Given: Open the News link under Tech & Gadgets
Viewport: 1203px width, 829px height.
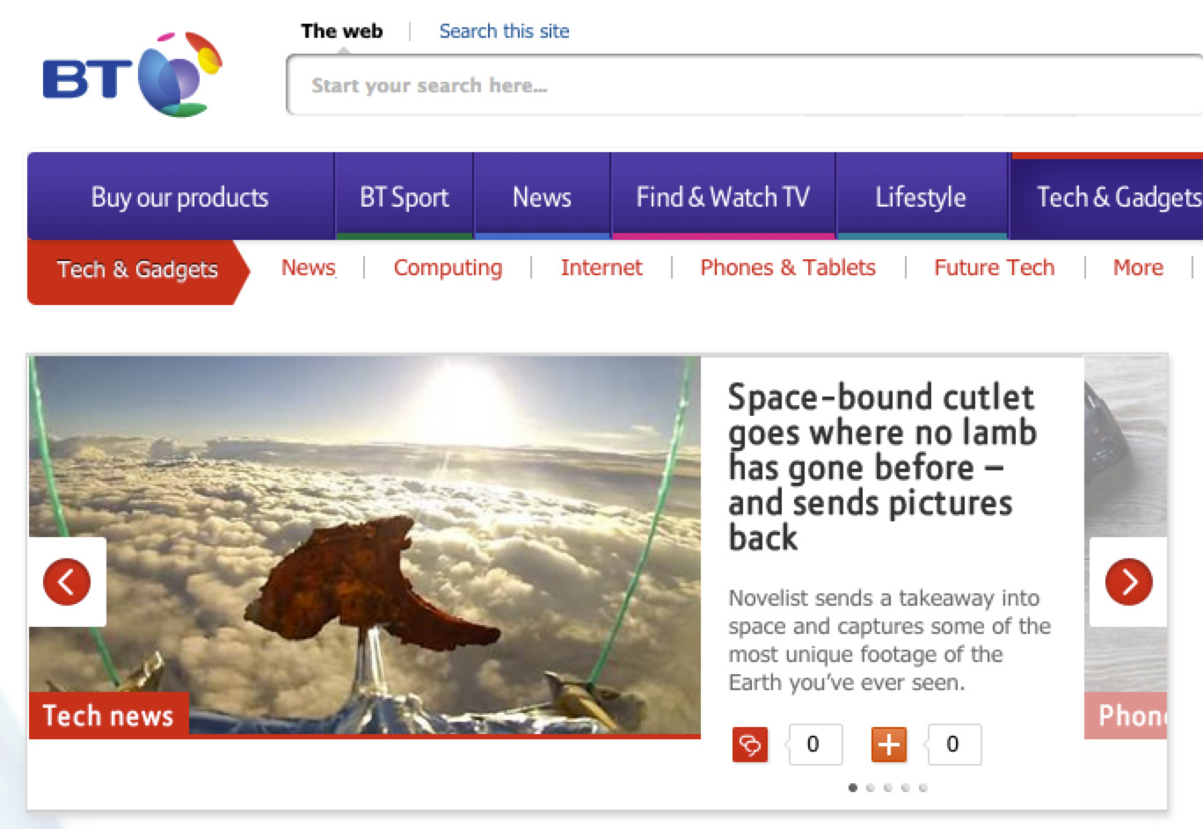Looking at the screenshot, I should 309,267.
